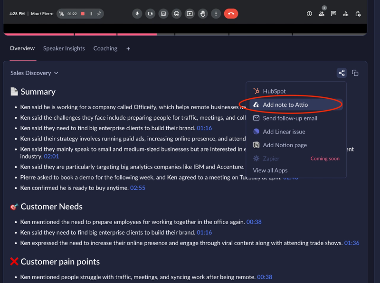Choose HubSpot from the share menu
The image size is (380, 283).
pos(296,91)
